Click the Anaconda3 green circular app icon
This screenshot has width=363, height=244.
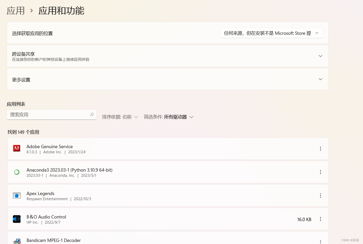[x=16, y=172]
